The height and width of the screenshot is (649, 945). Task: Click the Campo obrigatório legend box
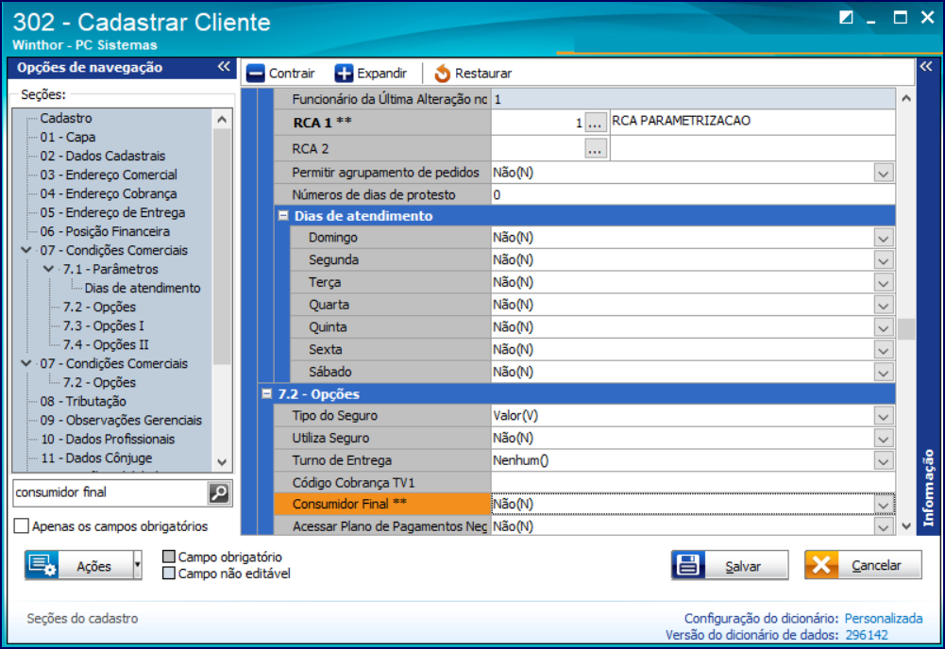coord(169,557)
